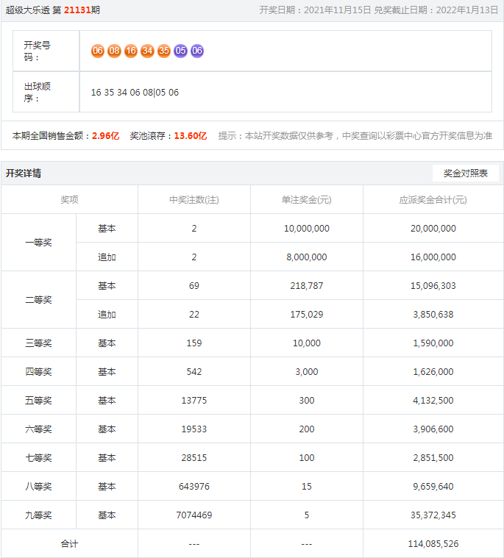Click the 10,000,000 first prize amount

pyautogui.click(x=307, y=229)
